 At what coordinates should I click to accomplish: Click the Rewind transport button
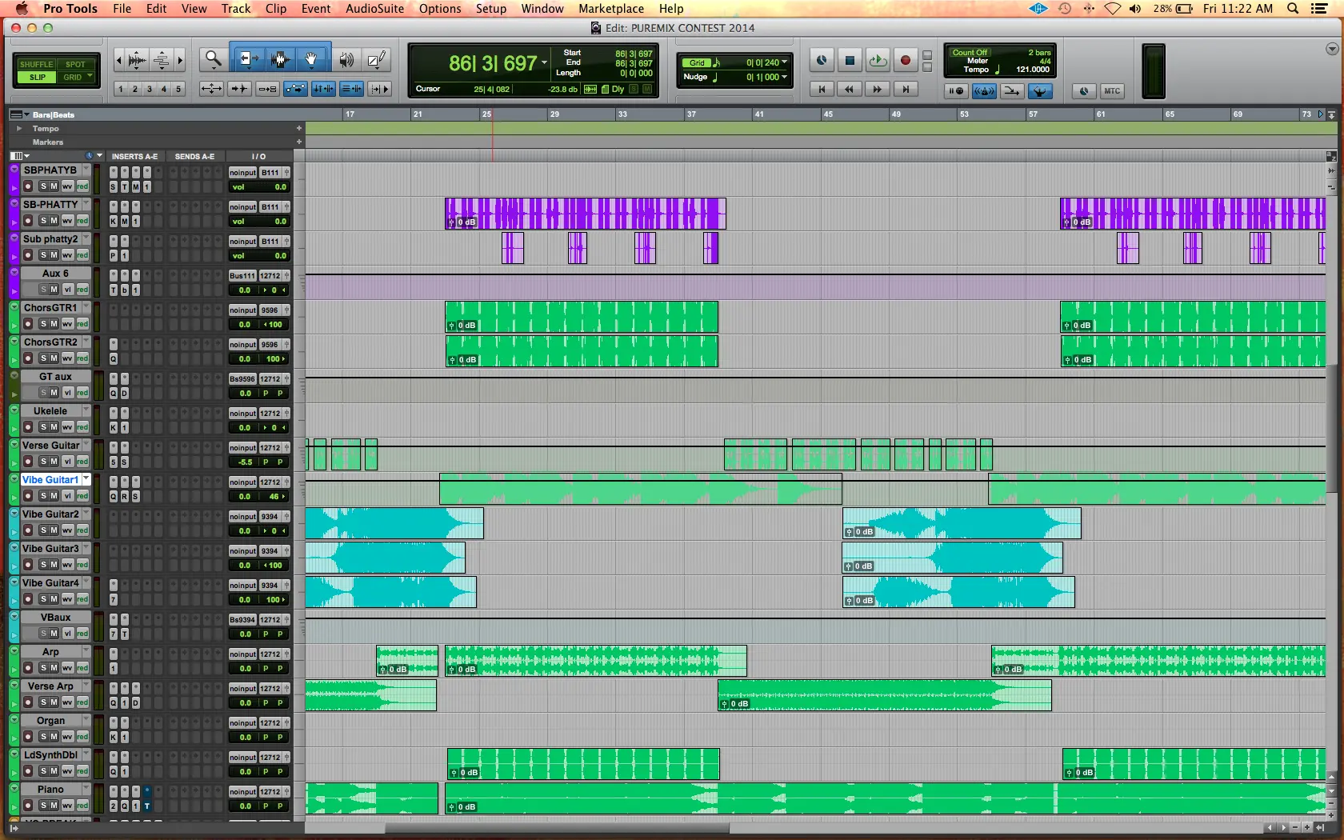[x=849, y=89]
